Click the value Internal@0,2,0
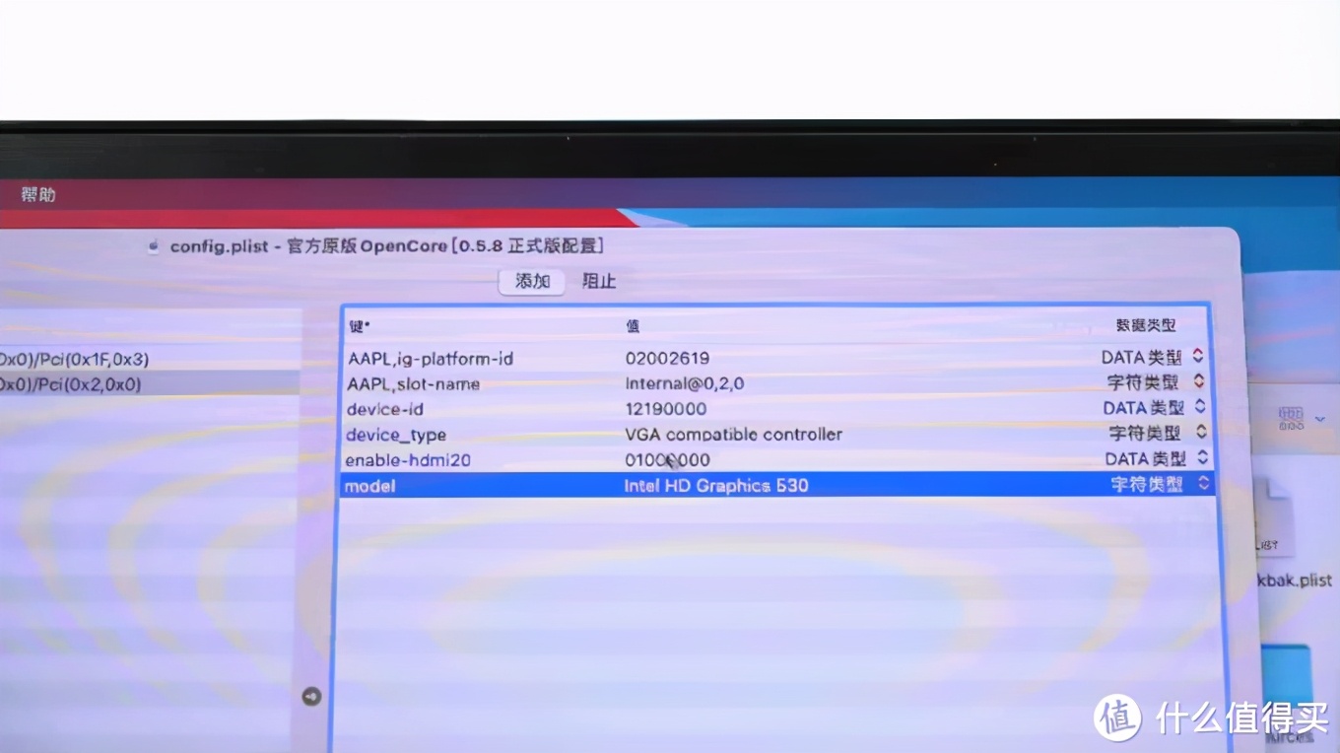The image size is (1340, 753). tap(685, 383)
